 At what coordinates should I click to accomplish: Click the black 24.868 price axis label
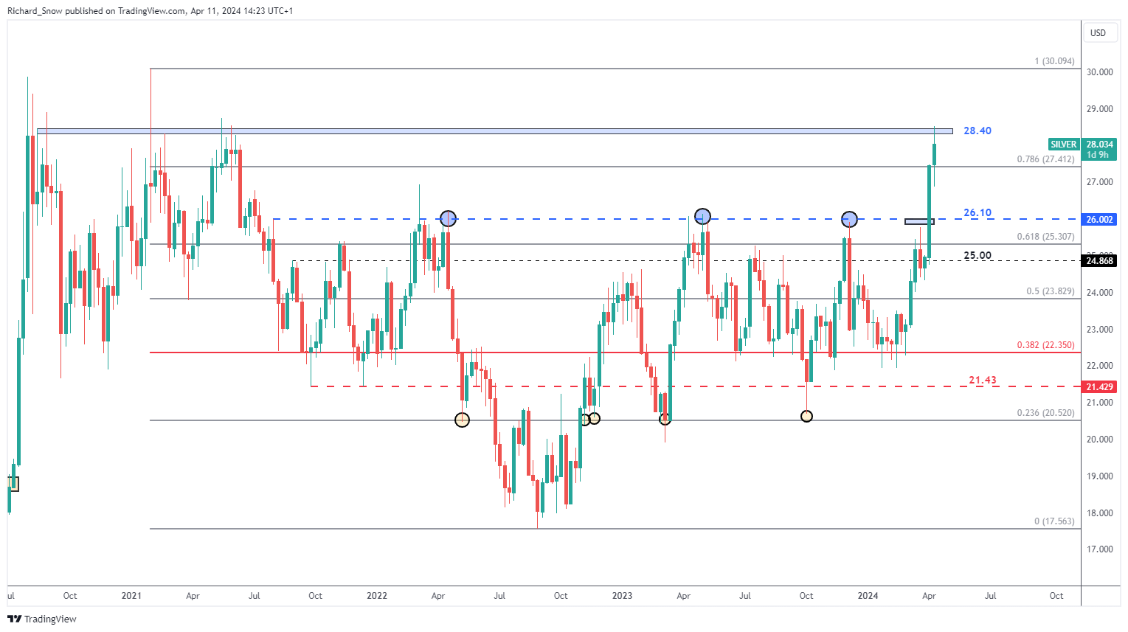tap(1100, 261)
